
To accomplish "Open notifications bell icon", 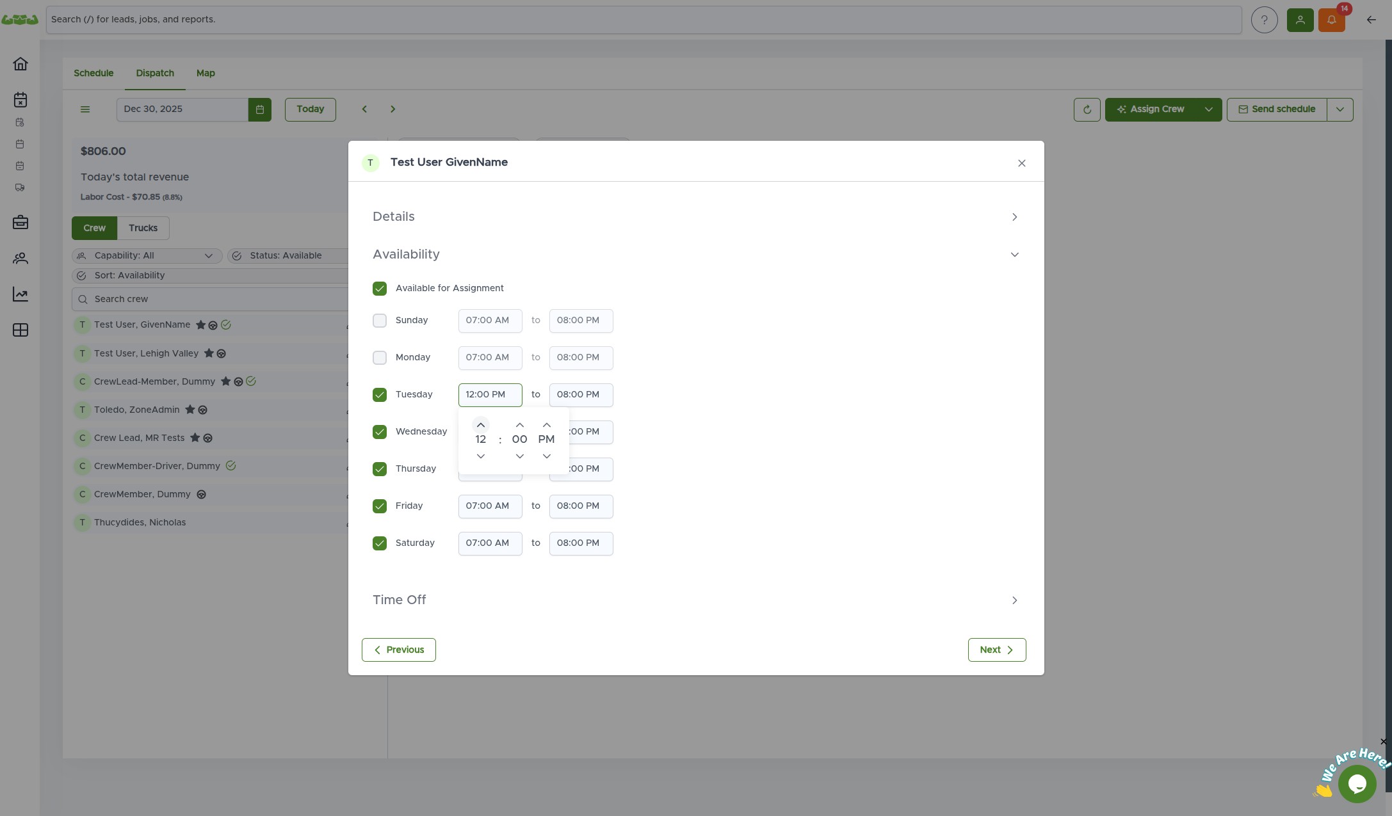I will (1332, 20).
